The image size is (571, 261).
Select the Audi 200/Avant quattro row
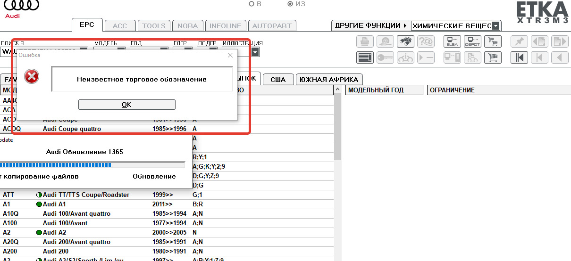[x=167, y=242]
